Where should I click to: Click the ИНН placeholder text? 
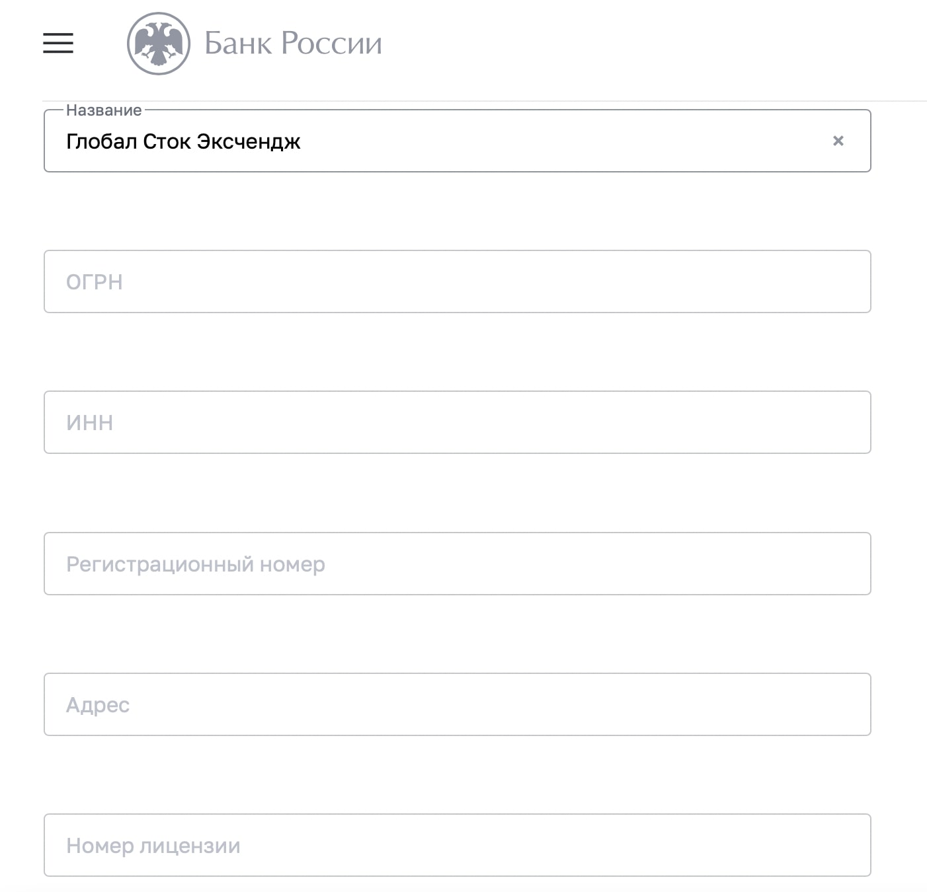(89, 423)
